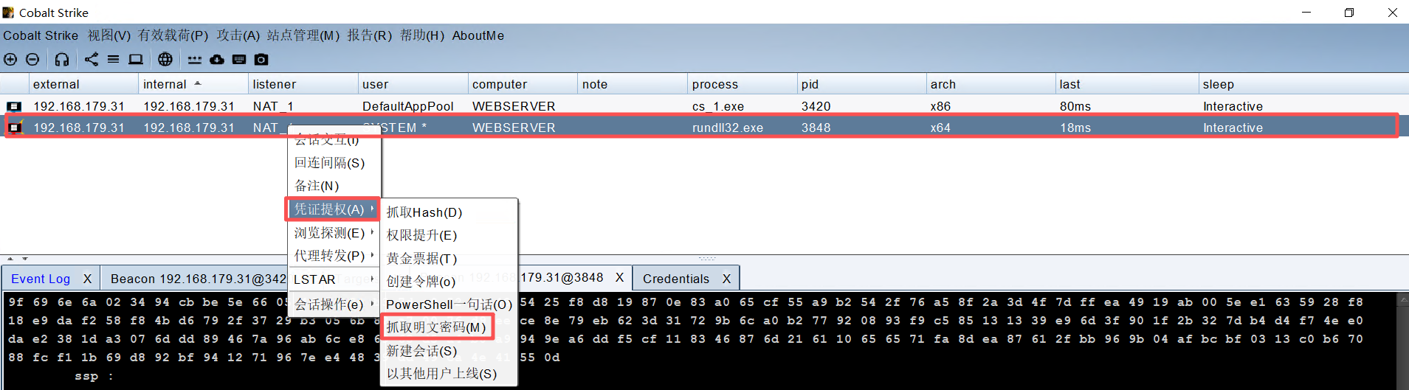Switch to Beacon 192.168.179.31@342 tab
The height and width of the screenshot is (390, 1409).
[x=198, y=279]
